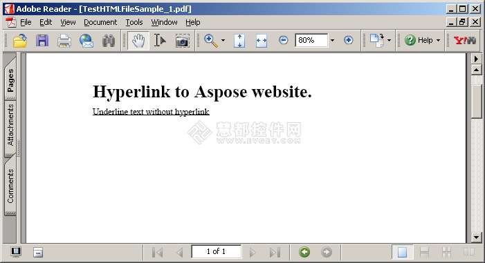Screen dimensions: 485x263
Task: Open Search with the binoculars icon
Action: [109, 41]
